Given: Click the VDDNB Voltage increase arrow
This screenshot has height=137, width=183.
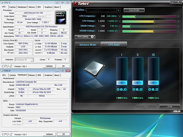Looking at the screenshot, I should pos(178,31).
